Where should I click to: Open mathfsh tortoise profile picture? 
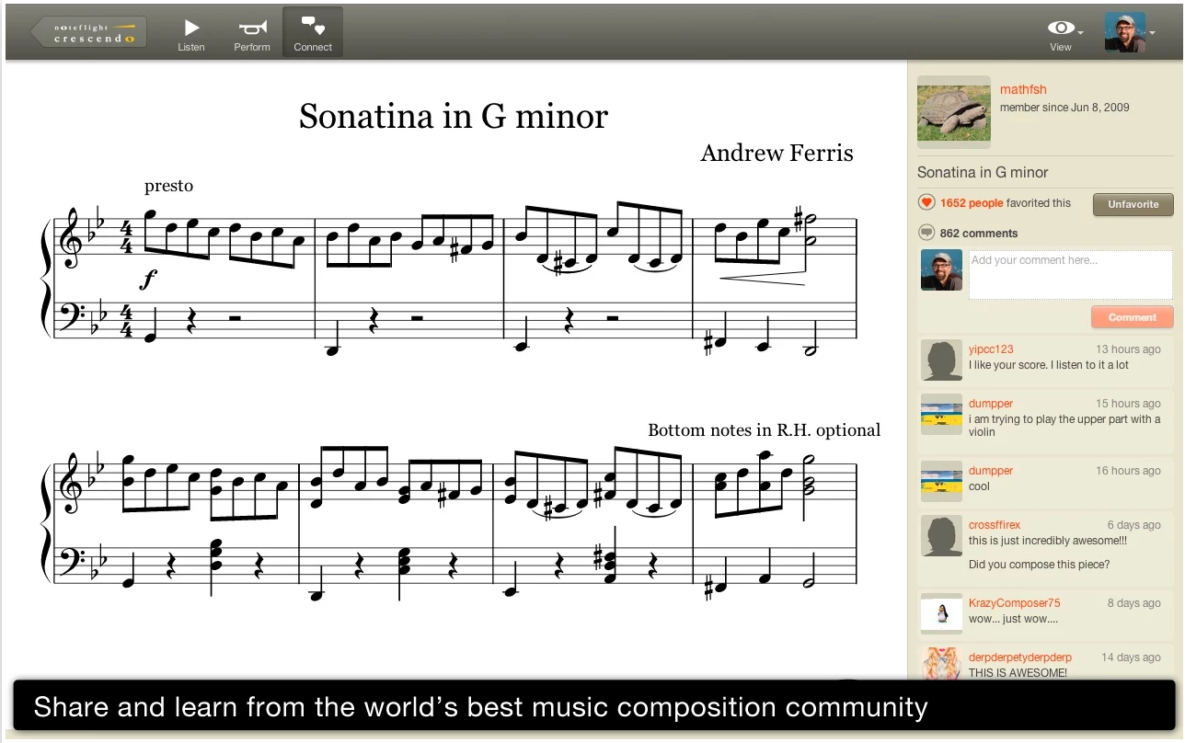coord(954,112)
